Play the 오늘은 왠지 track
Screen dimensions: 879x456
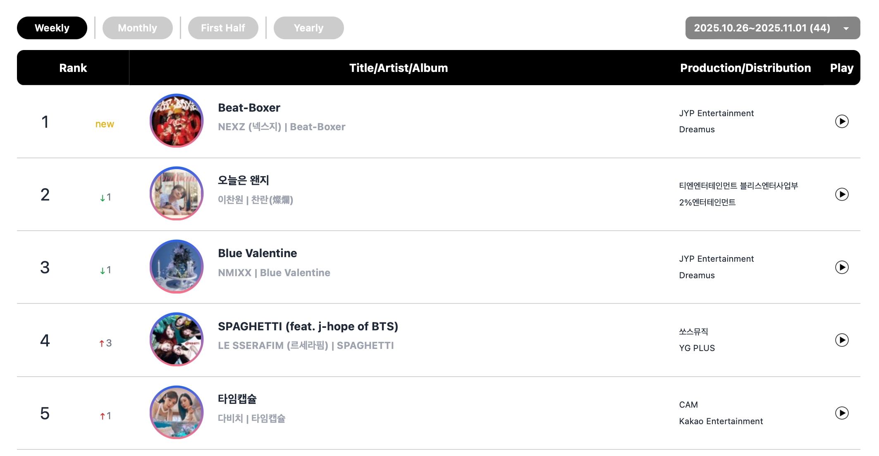click(x=841, y=194)
